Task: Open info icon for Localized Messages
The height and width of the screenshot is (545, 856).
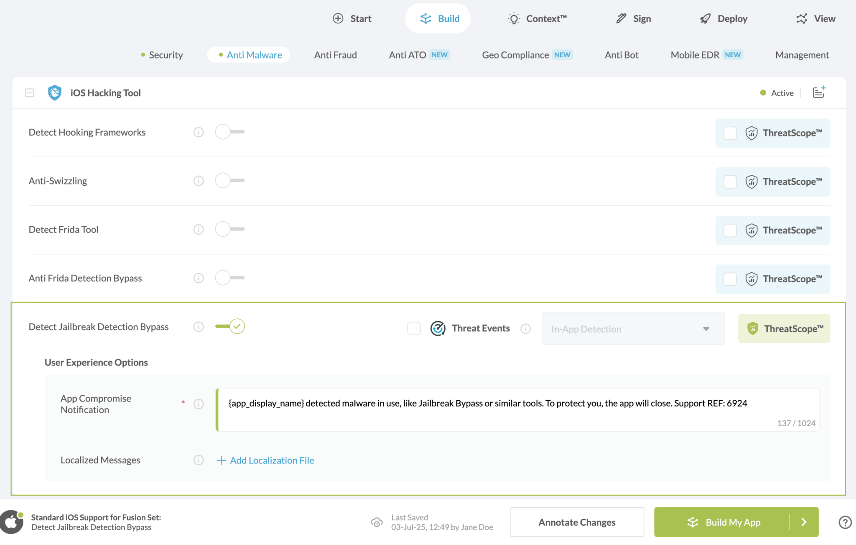Action: coord(199,460)
